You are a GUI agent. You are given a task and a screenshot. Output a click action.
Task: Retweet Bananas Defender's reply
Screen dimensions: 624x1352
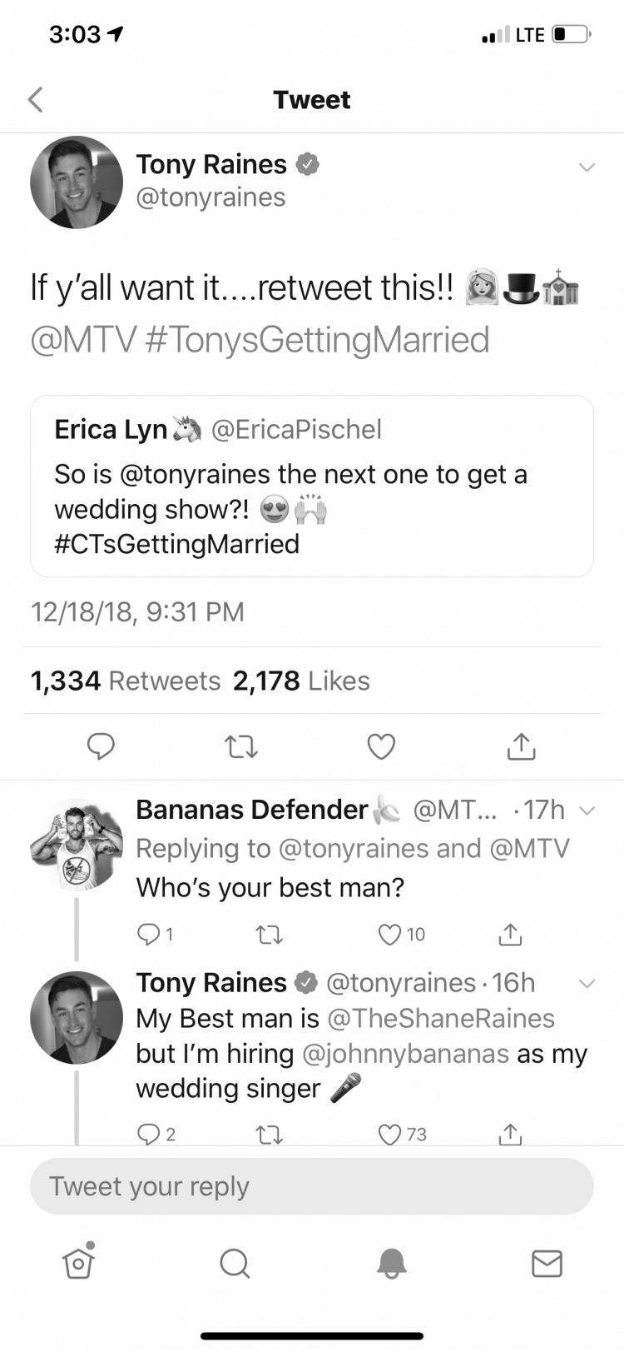click(269, 935)
